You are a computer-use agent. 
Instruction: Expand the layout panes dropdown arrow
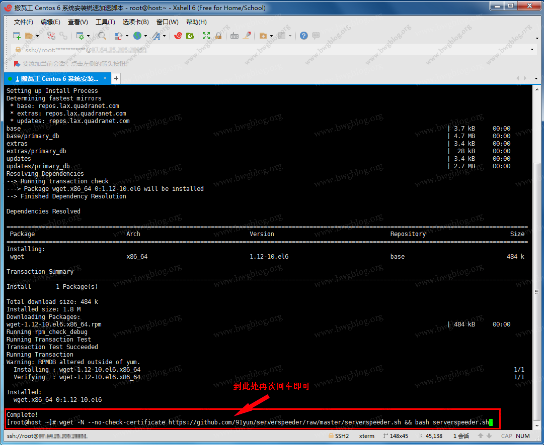290,36
